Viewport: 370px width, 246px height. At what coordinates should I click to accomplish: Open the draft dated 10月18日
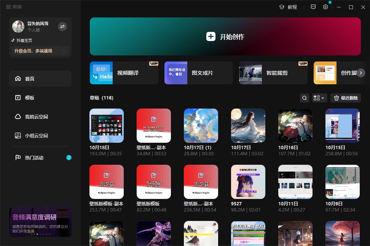point(107,125)
